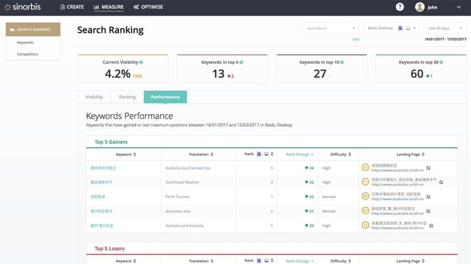The width and height of the screenshot is (471, 264).
Task: Open the Last 30 days date dropdown
Action: point(445,29)
